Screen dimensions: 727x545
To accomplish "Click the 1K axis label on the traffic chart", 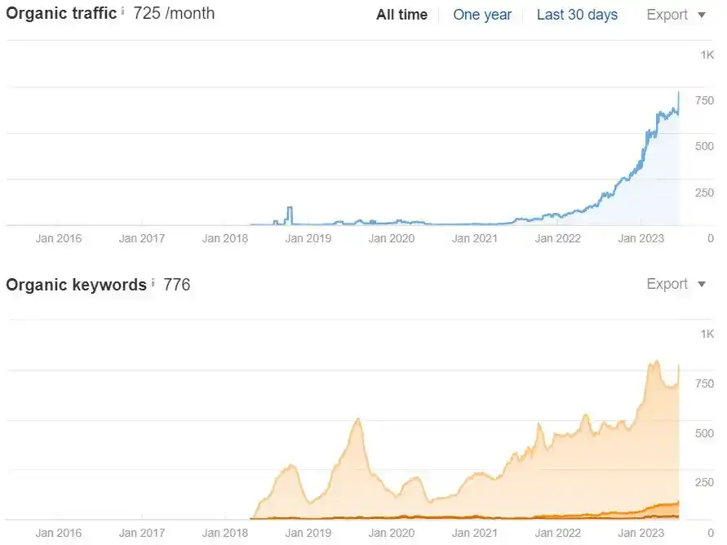I will point(707,55).
